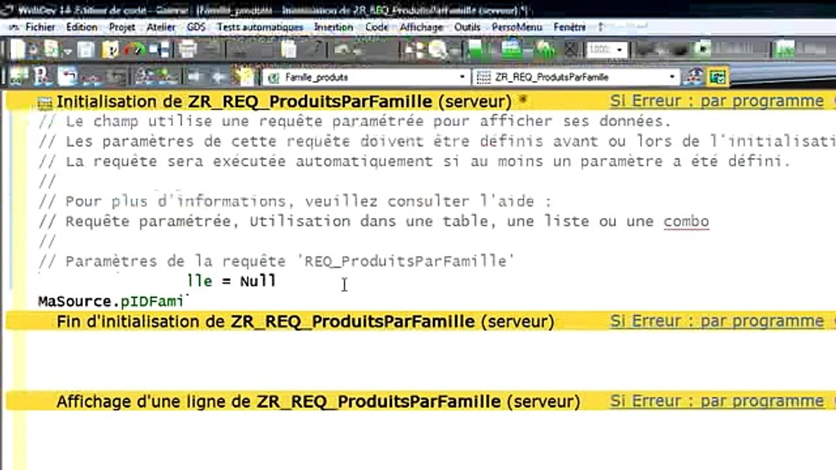
Task: Open the colored gauge dashboard icon
Action: (135, 50)
